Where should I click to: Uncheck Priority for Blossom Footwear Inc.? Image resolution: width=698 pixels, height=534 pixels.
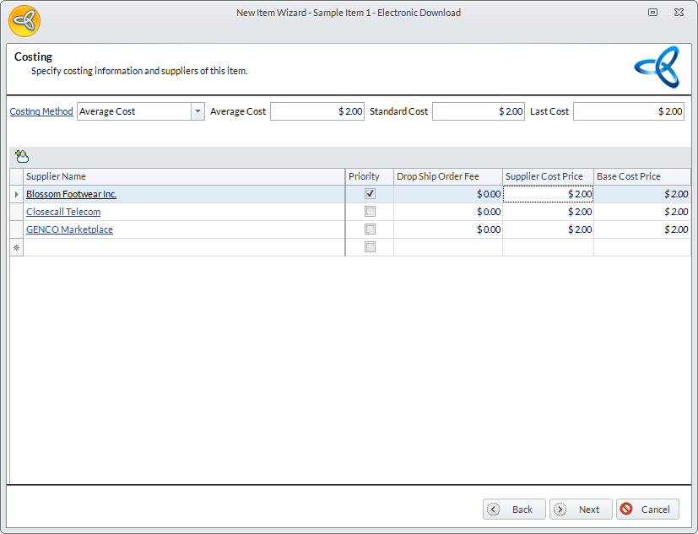tap(370, 194)
